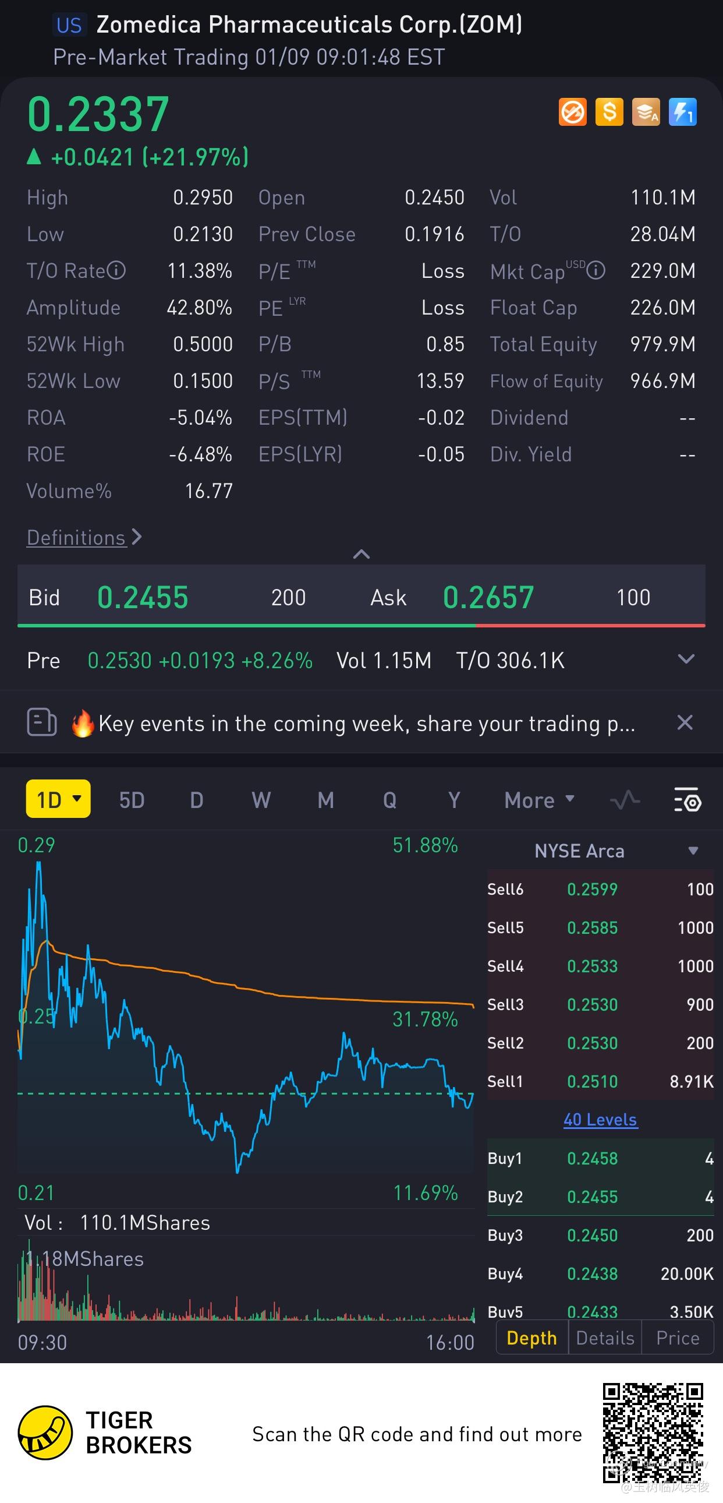Collapse the stats panel with up chevron
Image resolution: width=723 pixels, height=1503 pixels.
[361, 553]
